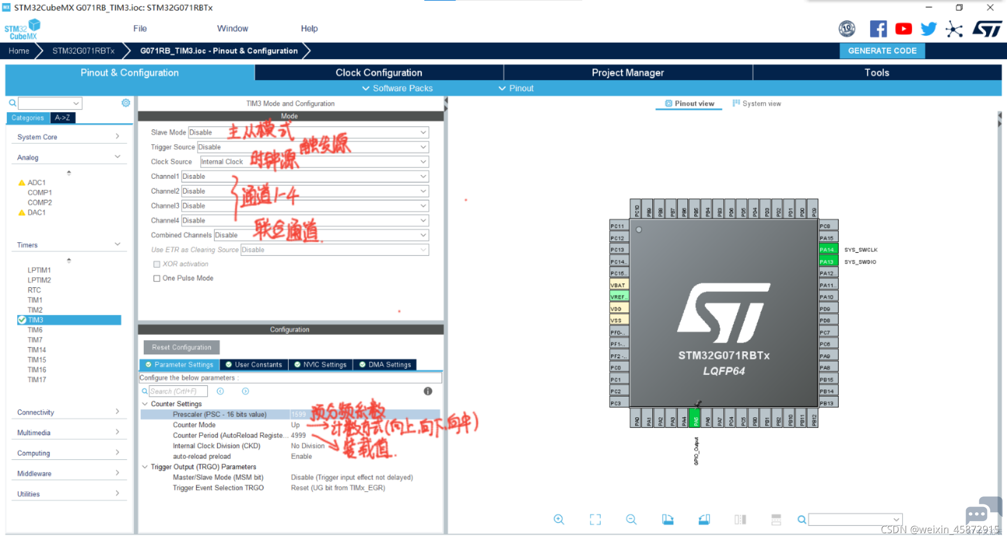Screen dimensions: 1007x540
Task: Open the Channel2 dropdown
Action: tap(305, 191)
